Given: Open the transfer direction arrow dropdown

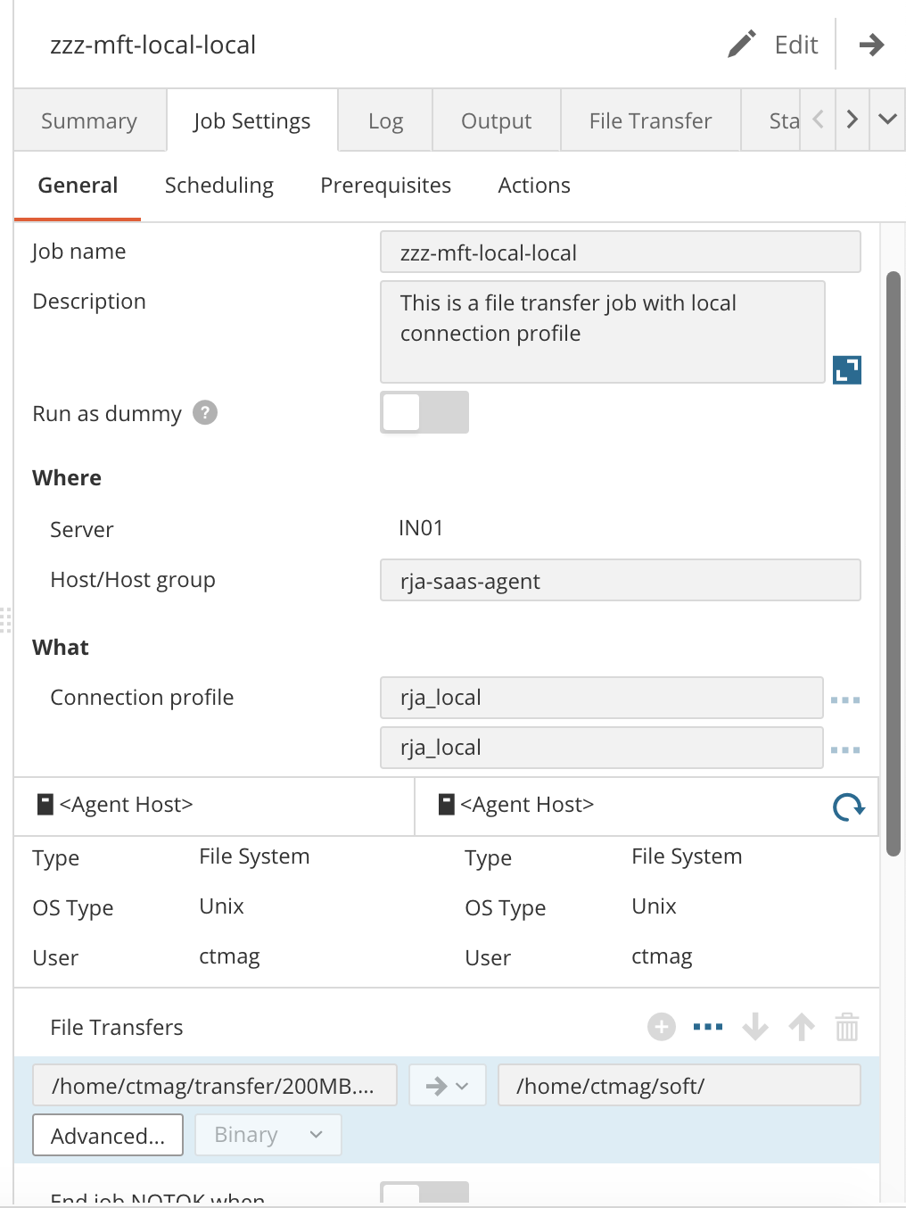Looking at the screenshot, I should [x=447, y=1086].
